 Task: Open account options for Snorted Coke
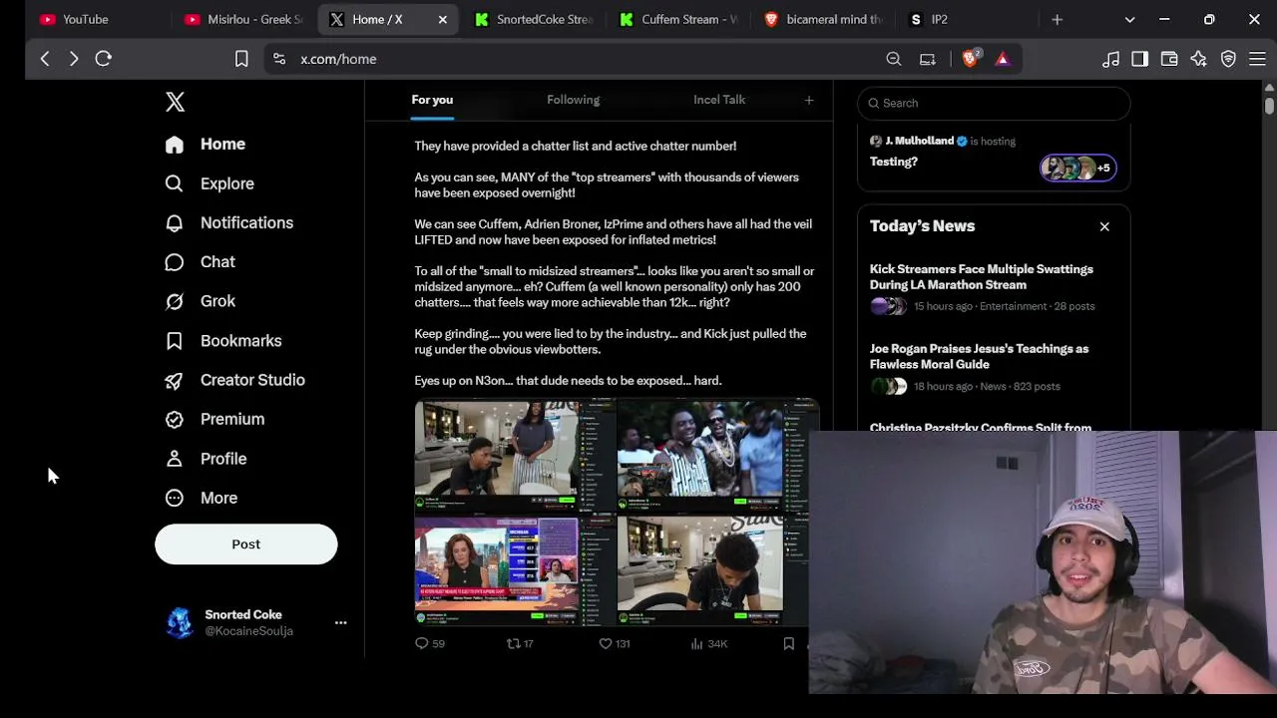tap(340, 622)
